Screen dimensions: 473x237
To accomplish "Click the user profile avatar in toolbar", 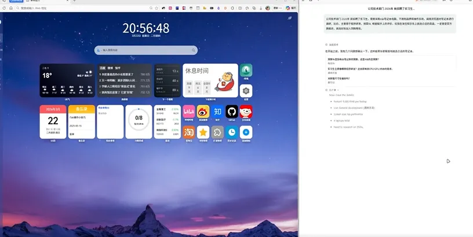I will (x=268, y=8).
